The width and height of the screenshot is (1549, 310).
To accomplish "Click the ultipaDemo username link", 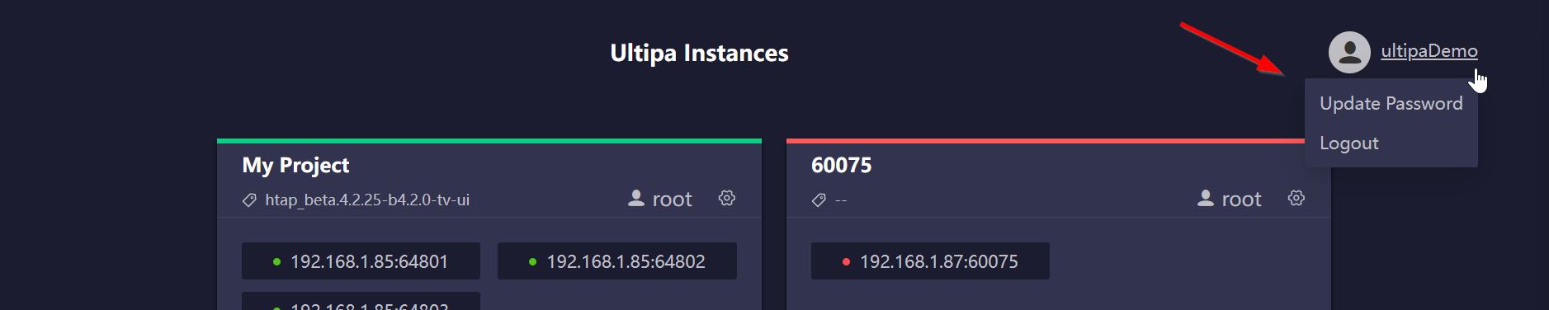I will coord(1429,51).
